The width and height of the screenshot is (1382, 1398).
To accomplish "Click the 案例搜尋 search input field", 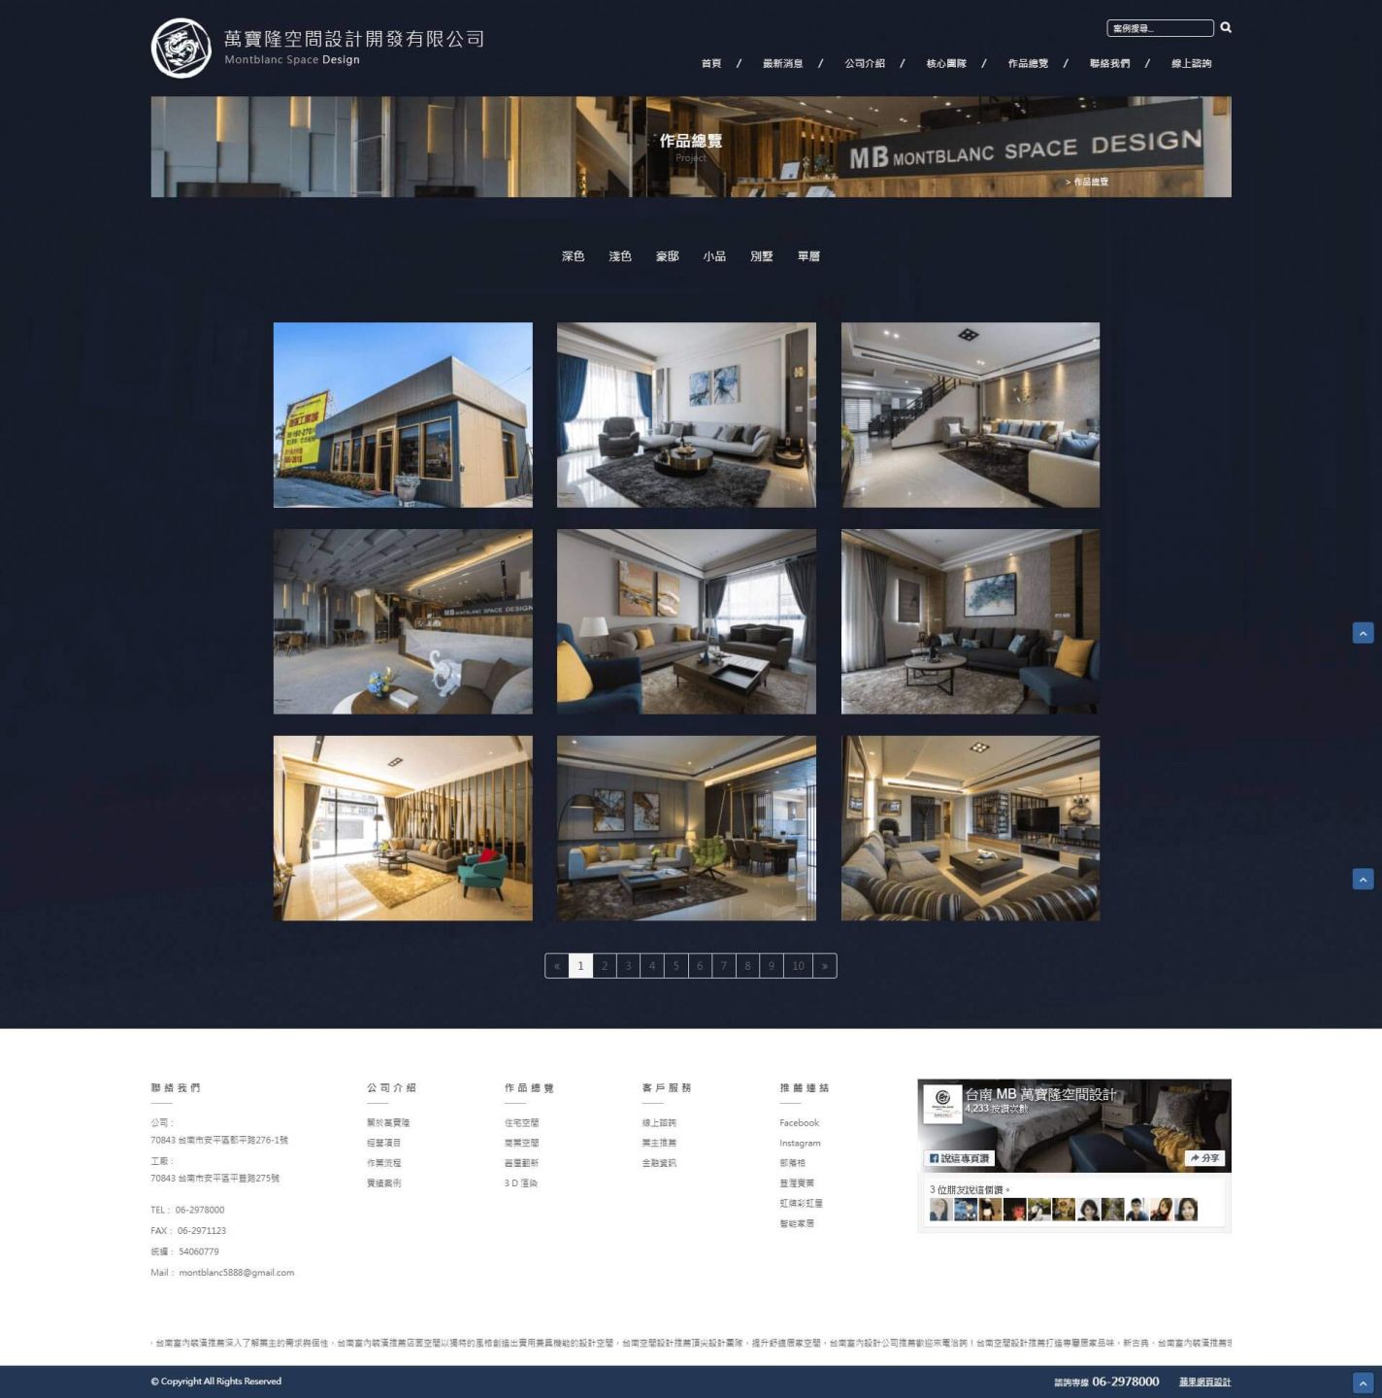I will (x=1159, y=28).
